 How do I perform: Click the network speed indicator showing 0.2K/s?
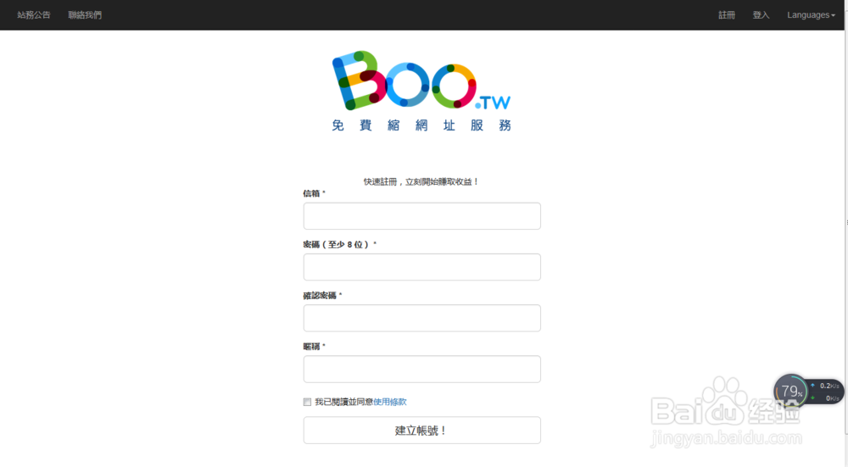[826, 386]
